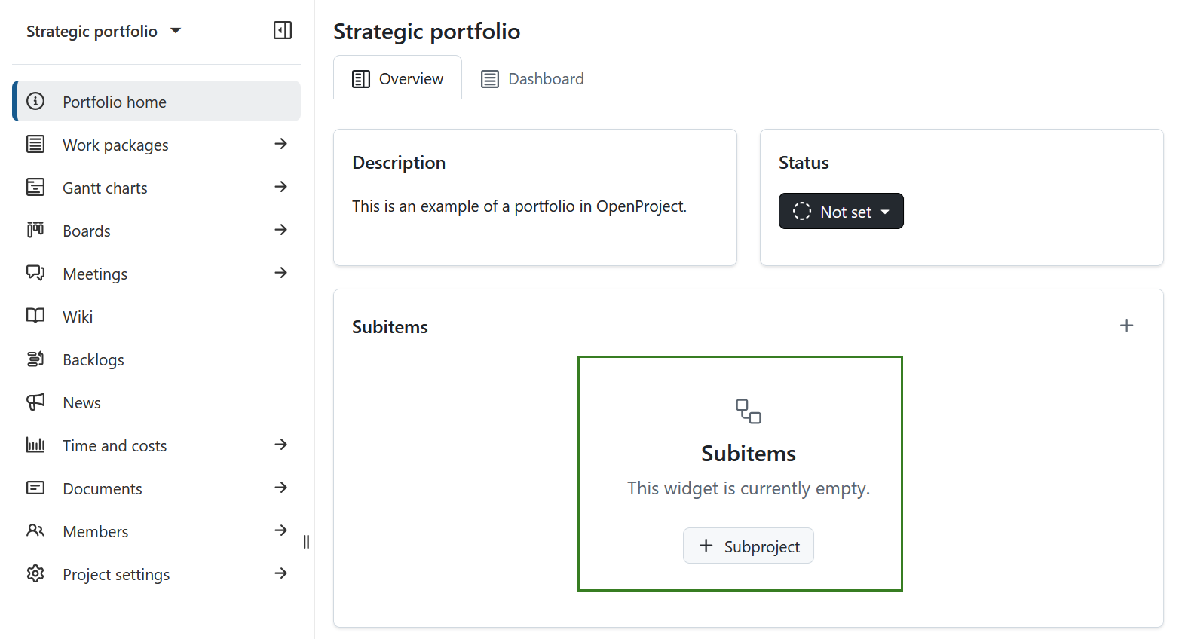Click the Subproject button in the Subitems widget
Viewport: 1179px width, 639px height.
[748, 546]
